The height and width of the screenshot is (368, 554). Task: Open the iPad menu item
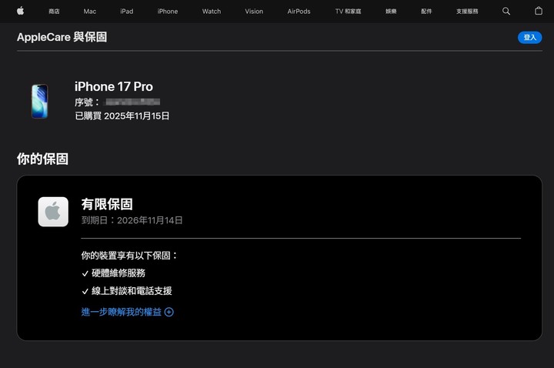[x=126, y=12]
